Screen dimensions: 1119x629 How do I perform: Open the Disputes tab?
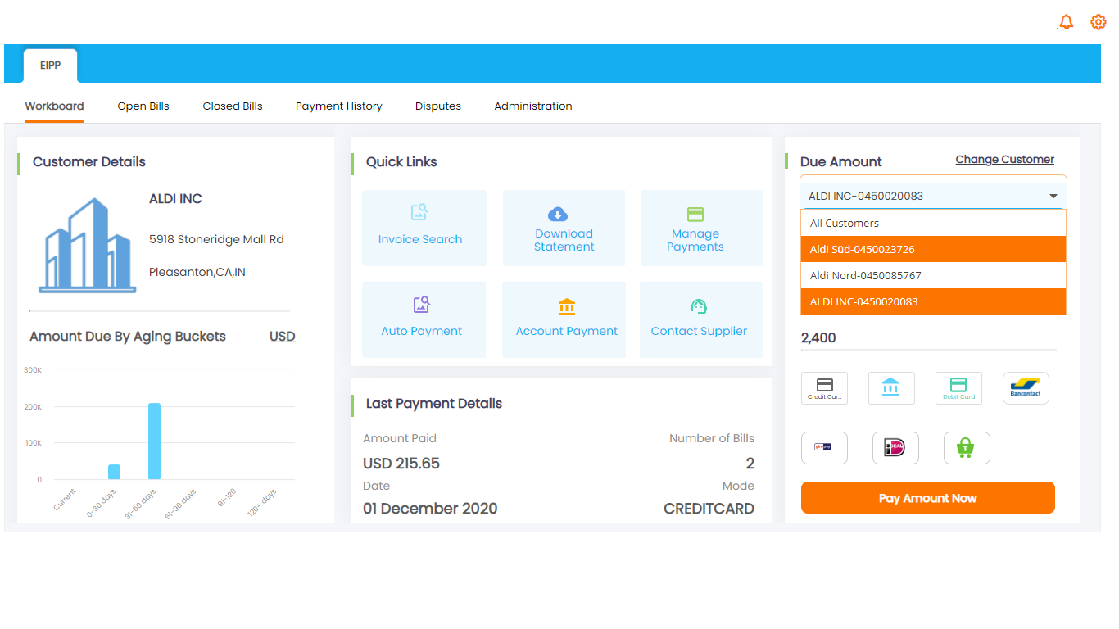tap(437, 106)
